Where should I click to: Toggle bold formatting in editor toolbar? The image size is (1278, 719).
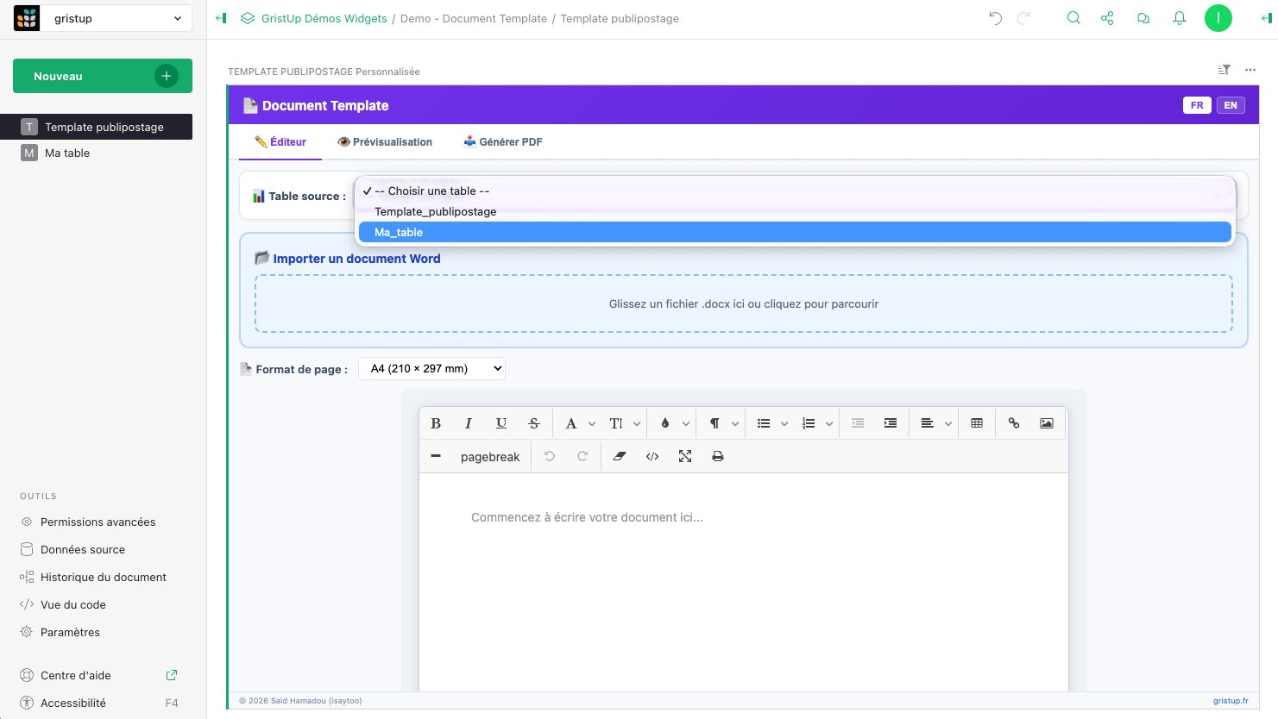click(436, 423)
